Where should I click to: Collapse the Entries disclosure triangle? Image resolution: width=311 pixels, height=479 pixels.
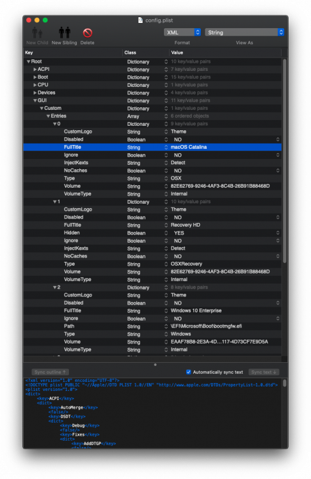[48, 116]
